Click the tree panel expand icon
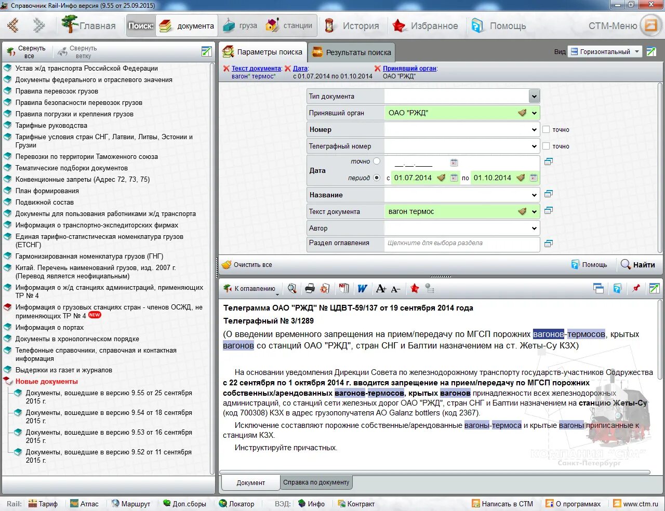 (206, 51)
